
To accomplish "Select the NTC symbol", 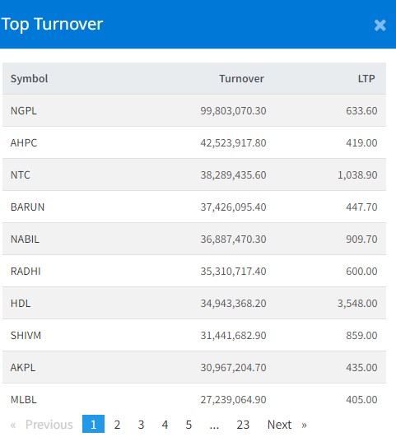I will pyautogui.click(x=21, y=174).
